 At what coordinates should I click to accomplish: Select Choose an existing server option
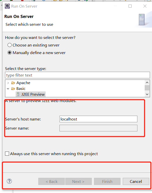(x=10, y=45)
